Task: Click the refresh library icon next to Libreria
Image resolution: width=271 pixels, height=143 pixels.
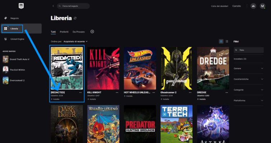Action: click(x=75, y=18)
